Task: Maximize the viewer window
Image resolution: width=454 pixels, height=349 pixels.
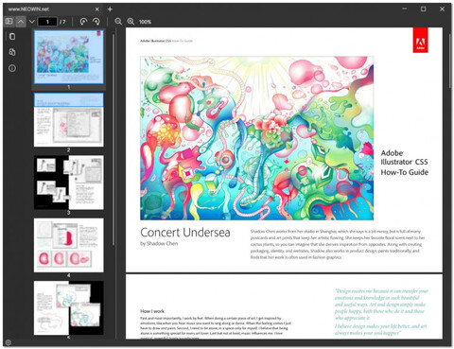Action: point(424,9)
